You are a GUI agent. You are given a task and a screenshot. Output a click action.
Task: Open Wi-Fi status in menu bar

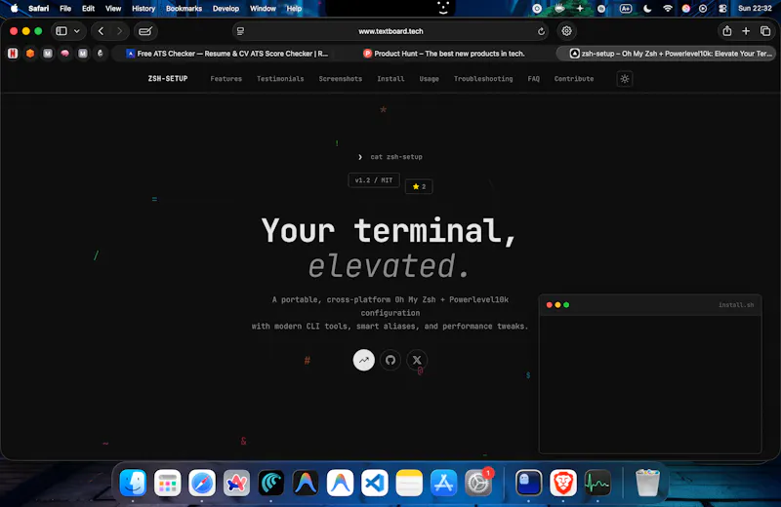coord(668,8)
